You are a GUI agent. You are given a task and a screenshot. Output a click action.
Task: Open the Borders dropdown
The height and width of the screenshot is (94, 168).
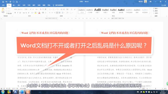click(71, 13)
